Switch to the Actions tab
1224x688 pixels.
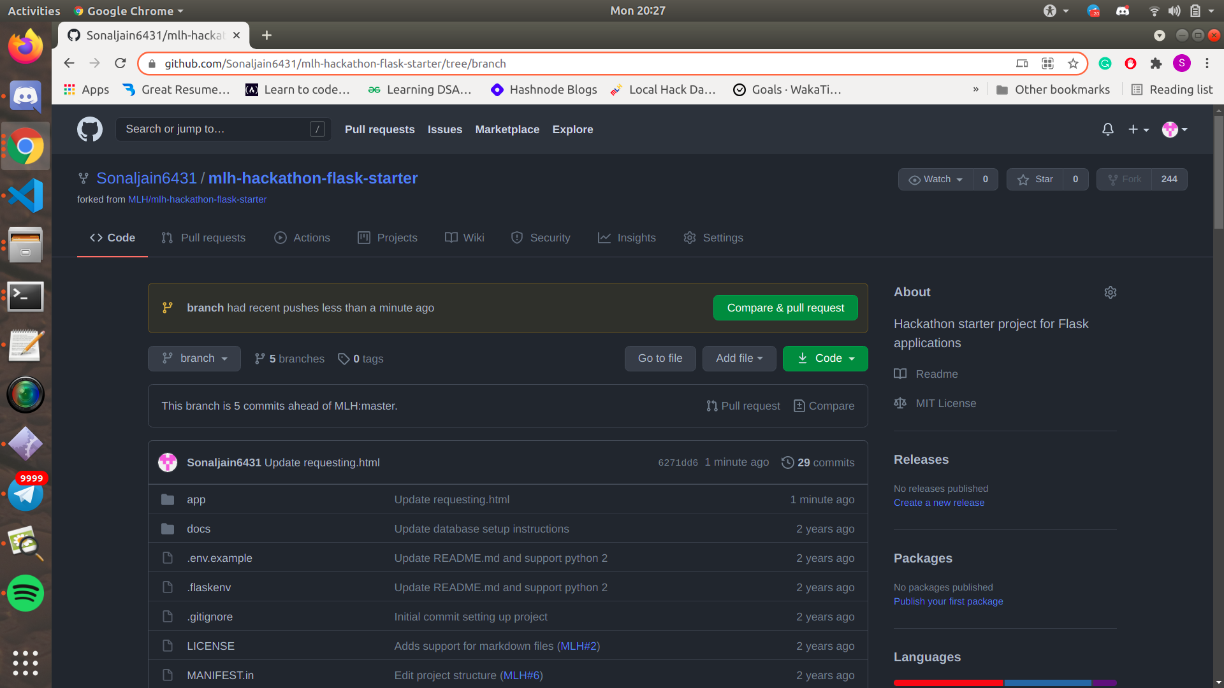tap(302, 238)
